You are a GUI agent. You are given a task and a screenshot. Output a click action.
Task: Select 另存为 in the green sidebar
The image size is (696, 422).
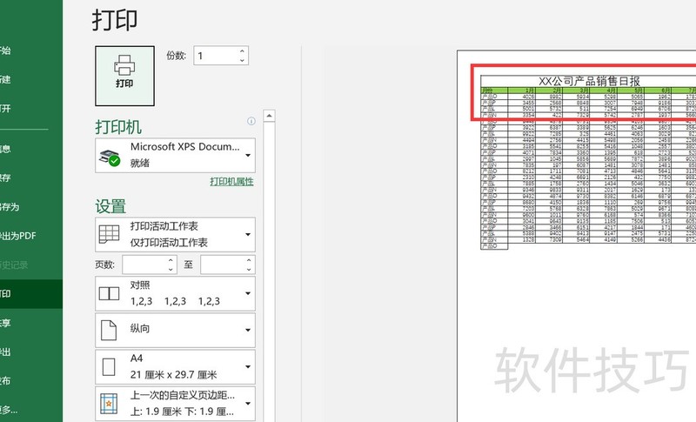(31, 207)
